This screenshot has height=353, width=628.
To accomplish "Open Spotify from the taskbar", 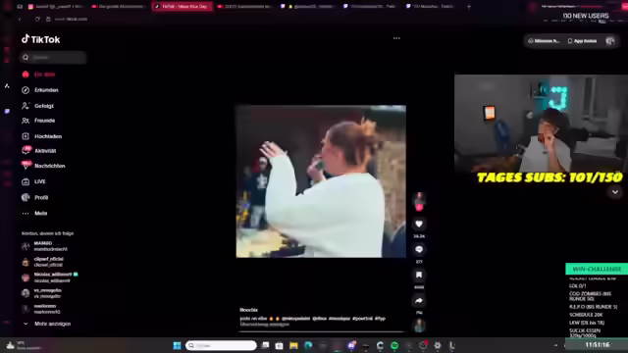I will pyautogui.click(x=394, y=345).
